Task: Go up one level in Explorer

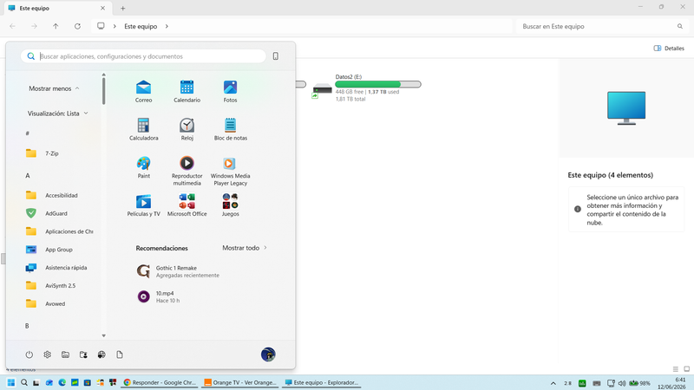Action: [x=56, y=26]
